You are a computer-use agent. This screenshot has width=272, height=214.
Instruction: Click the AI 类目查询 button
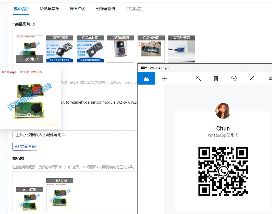point(25,146)
